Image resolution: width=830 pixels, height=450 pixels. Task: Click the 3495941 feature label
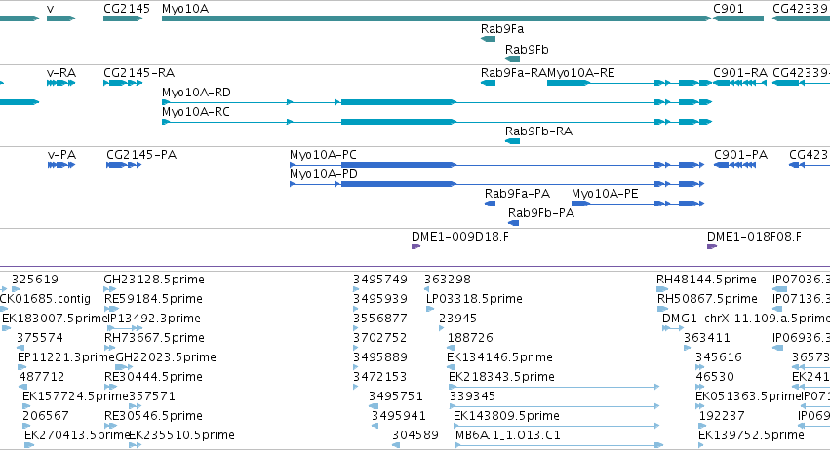point(399,416)
